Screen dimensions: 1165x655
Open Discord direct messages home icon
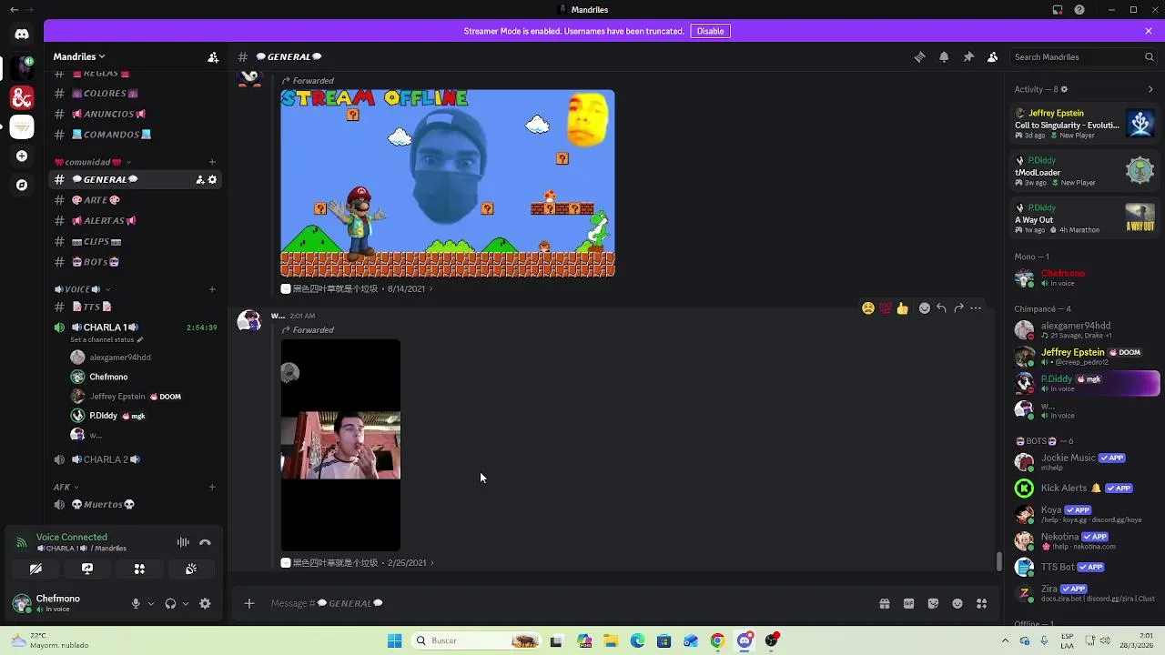click(x=22, y=35)
